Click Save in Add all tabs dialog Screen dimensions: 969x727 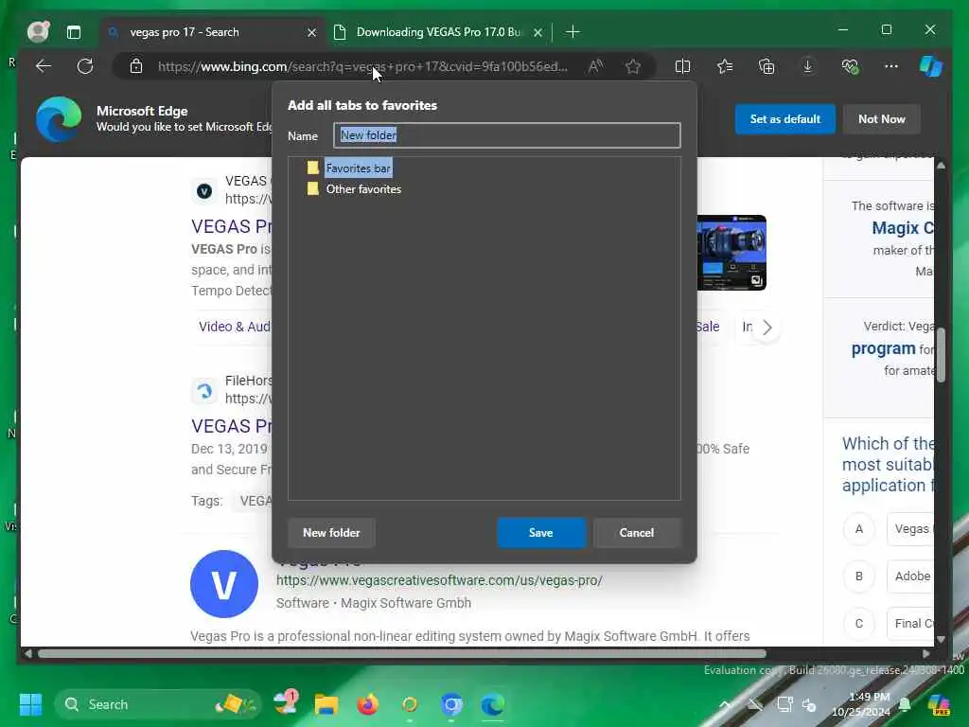pyautogui.click(x=540, y=532)
